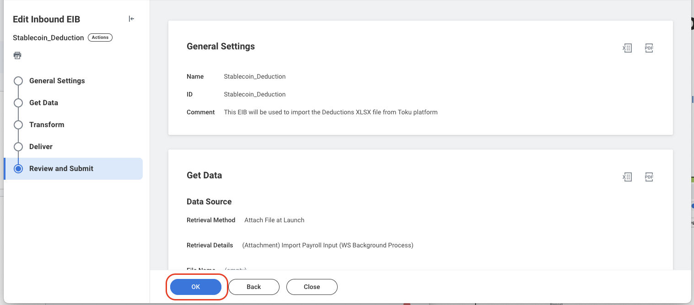This screenshot has height=305, width=694.
Task: Go to the General Settings step
Action: pyautogui.click(x=57, y=81)
